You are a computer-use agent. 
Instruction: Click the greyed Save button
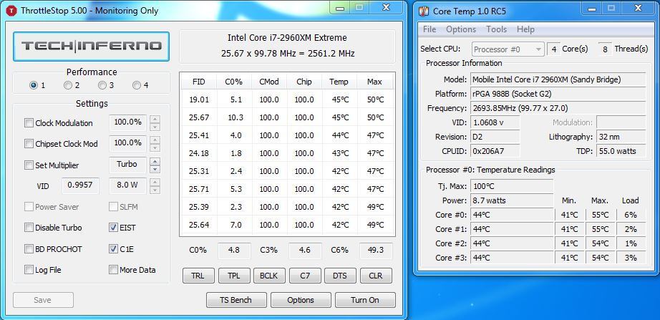click(x=43, y=300)
